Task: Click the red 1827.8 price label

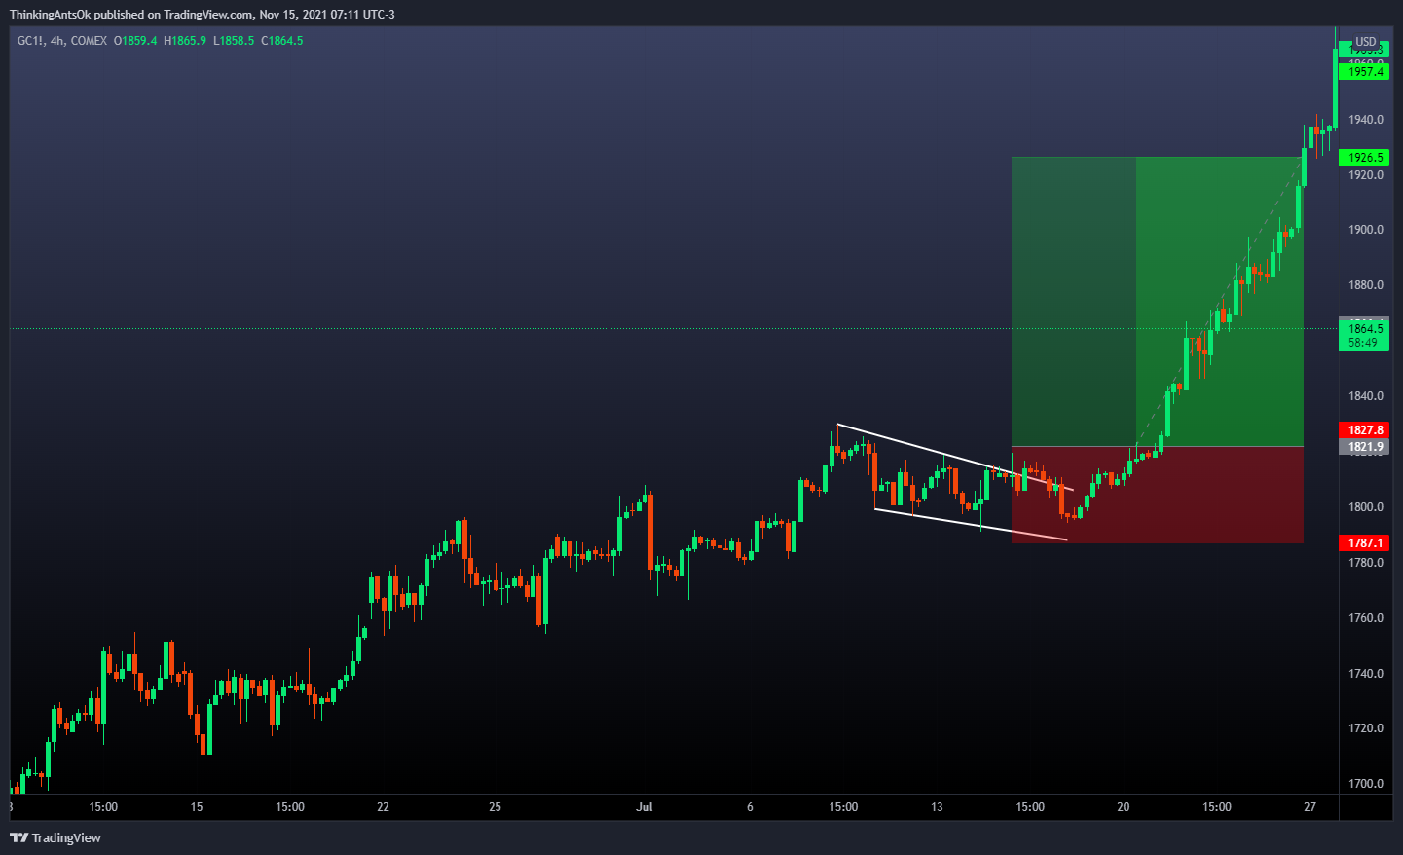Action: 1364,430
